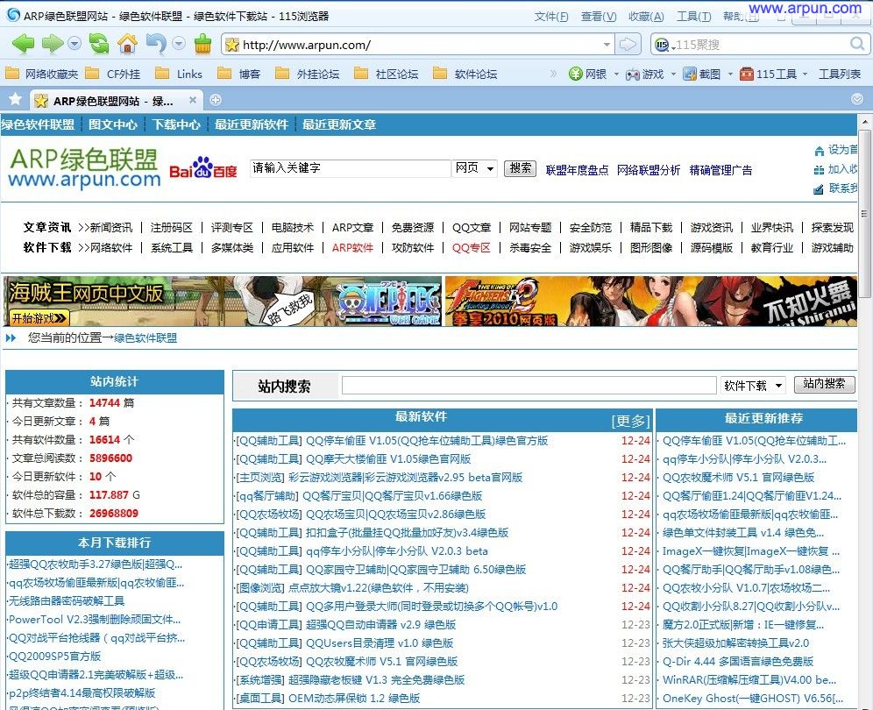873x710 pixels.
Task: Click the 站内搜索 text input field
Action: (529, 386)
